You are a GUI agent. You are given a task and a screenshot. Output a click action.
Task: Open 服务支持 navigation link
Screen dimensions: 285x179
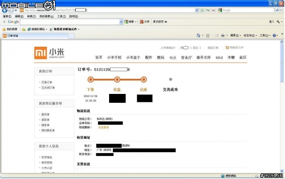pos(204,57)
